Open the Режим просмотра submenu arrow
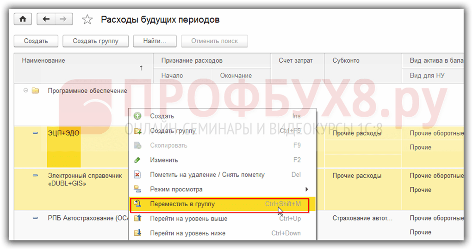Viewport: 473px width, 250px height. point(306,190)
